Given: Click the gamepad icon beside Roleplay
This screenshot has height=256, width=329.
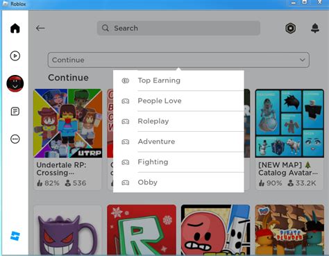Looking at the screenshot, I should pos(126,121).
